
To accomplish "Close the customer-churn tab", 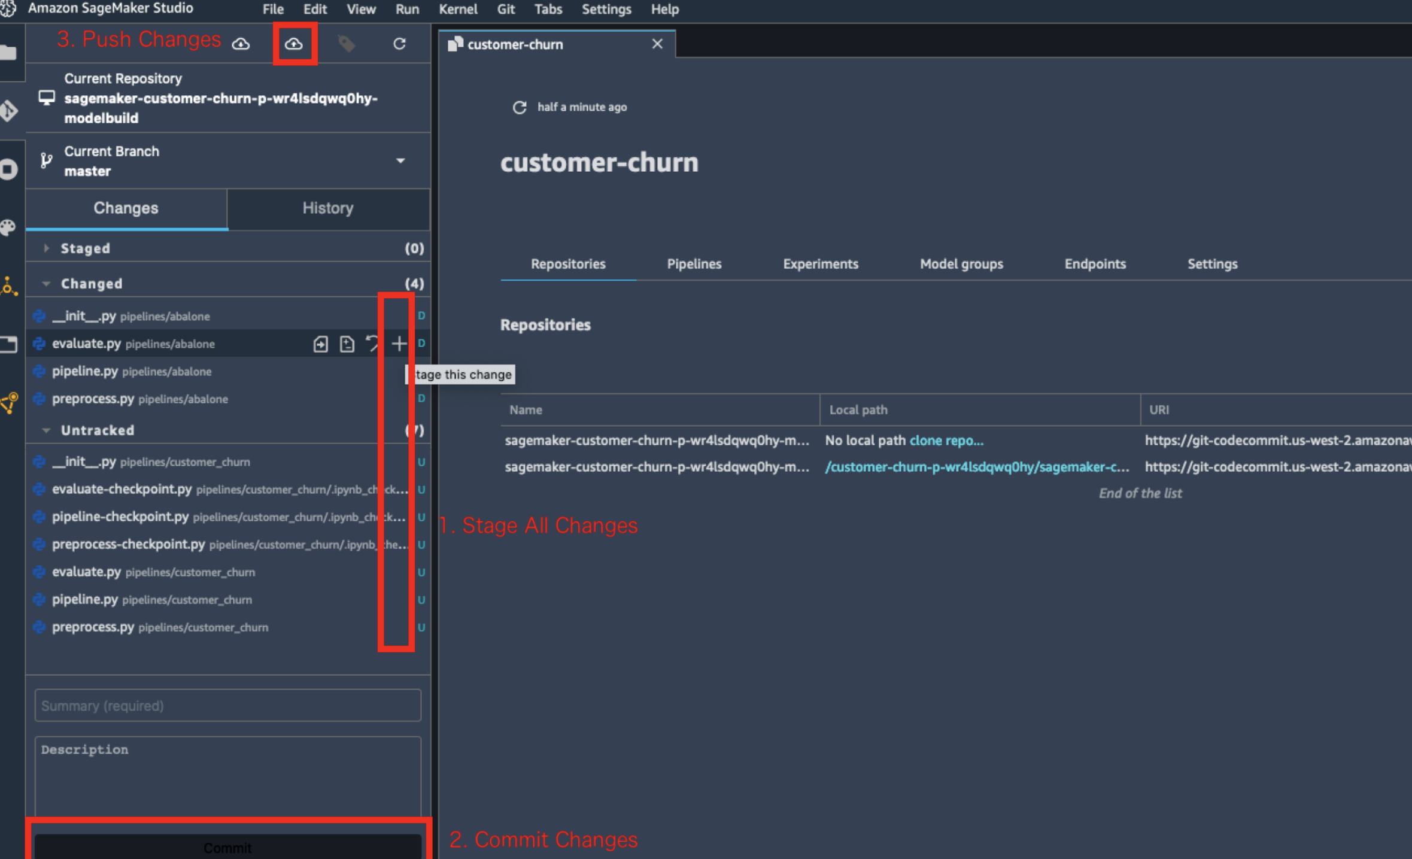I will 657,44.
